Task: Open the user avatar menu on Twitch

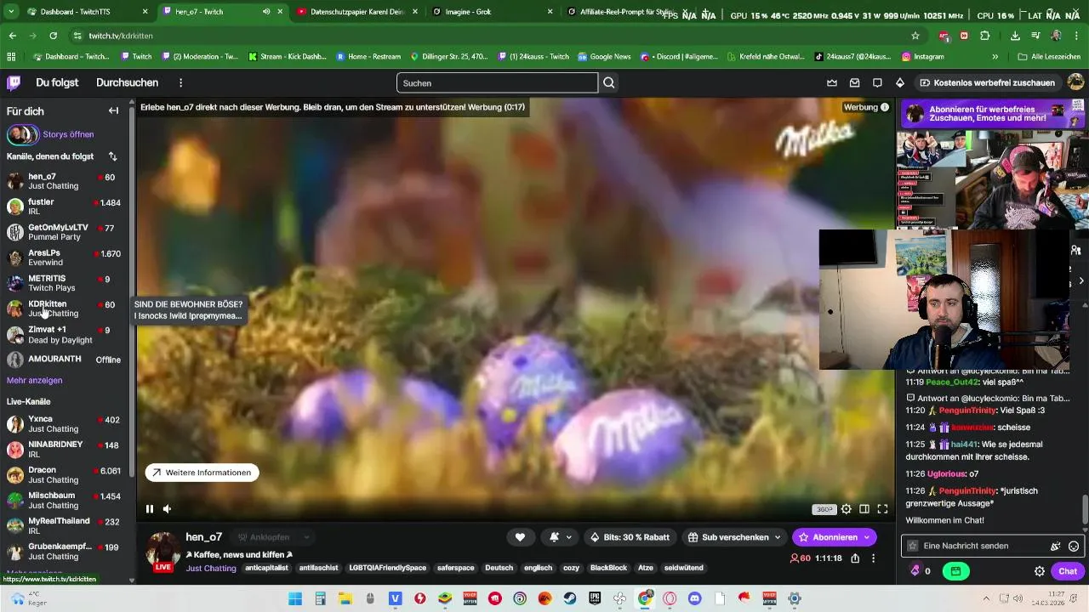Action: tap(1075, 82)
